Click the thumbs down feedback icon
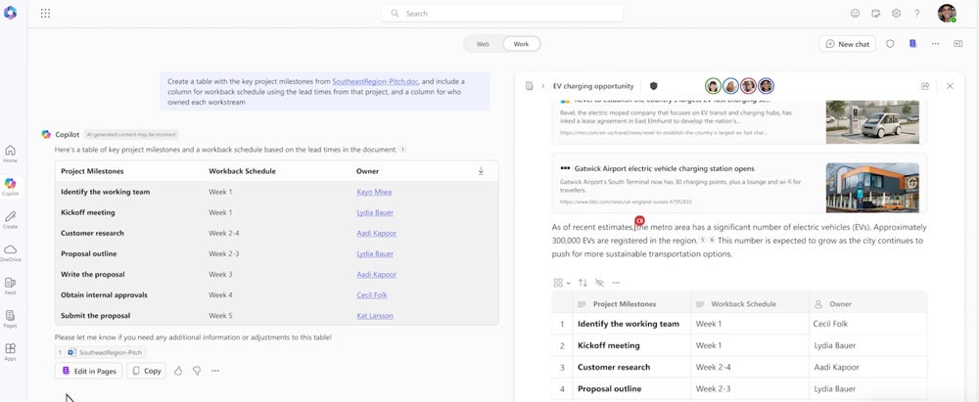979x402 pixels. (x=197, y=371)
